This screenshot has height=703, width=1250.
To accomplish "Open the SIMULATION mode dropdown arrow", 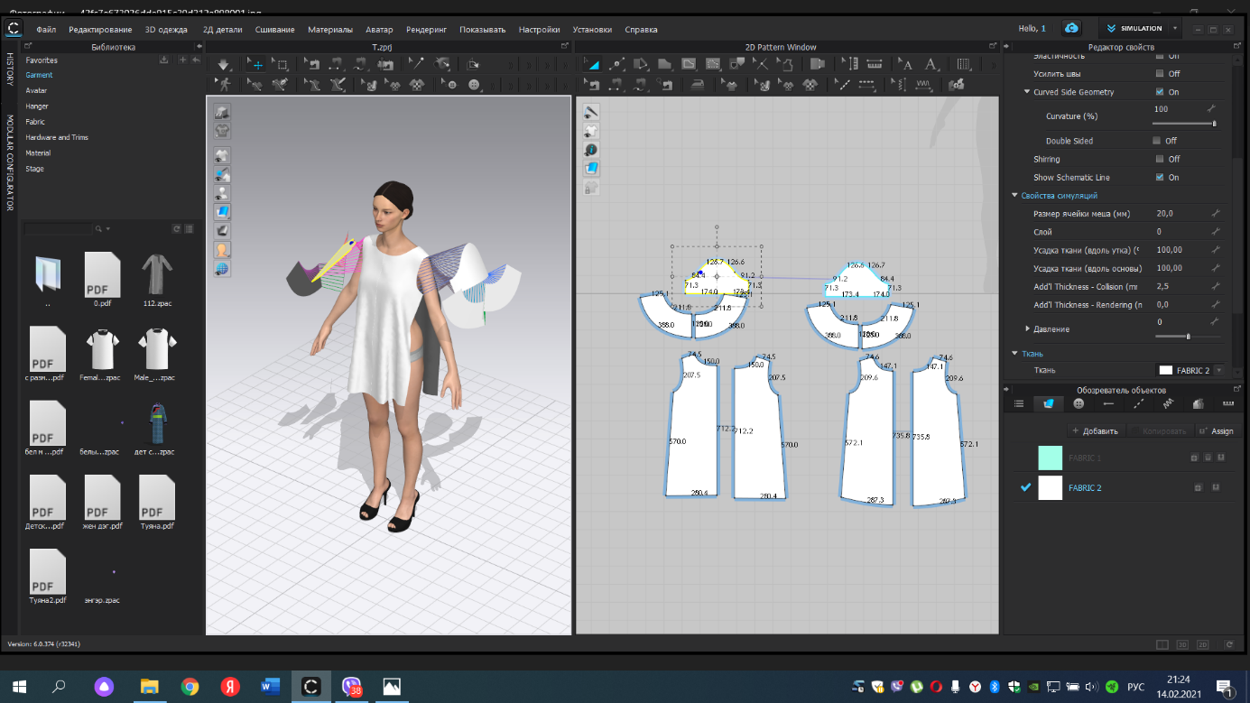I will click(x=1175, y=28).
